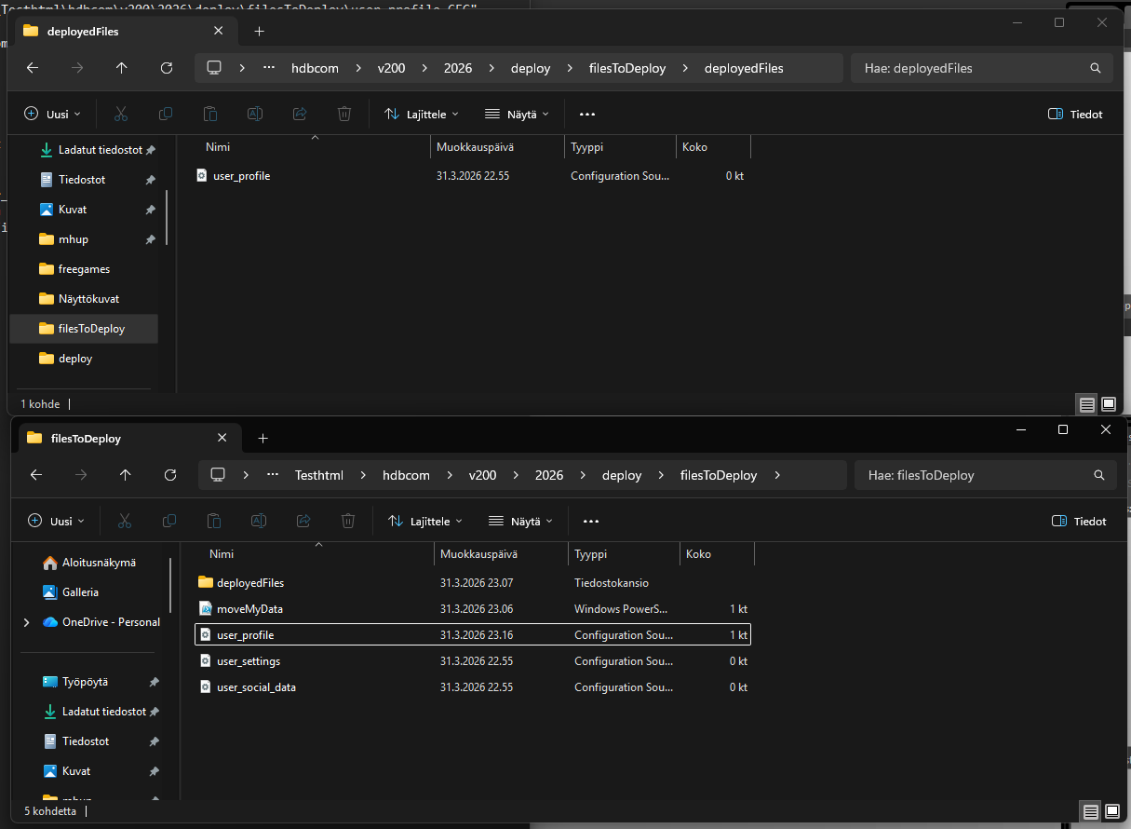The height and width of the screenshot is (829, 1131).
Task: Click the search magnifier in deployedFiles search box
Action: coord(1096,68)
